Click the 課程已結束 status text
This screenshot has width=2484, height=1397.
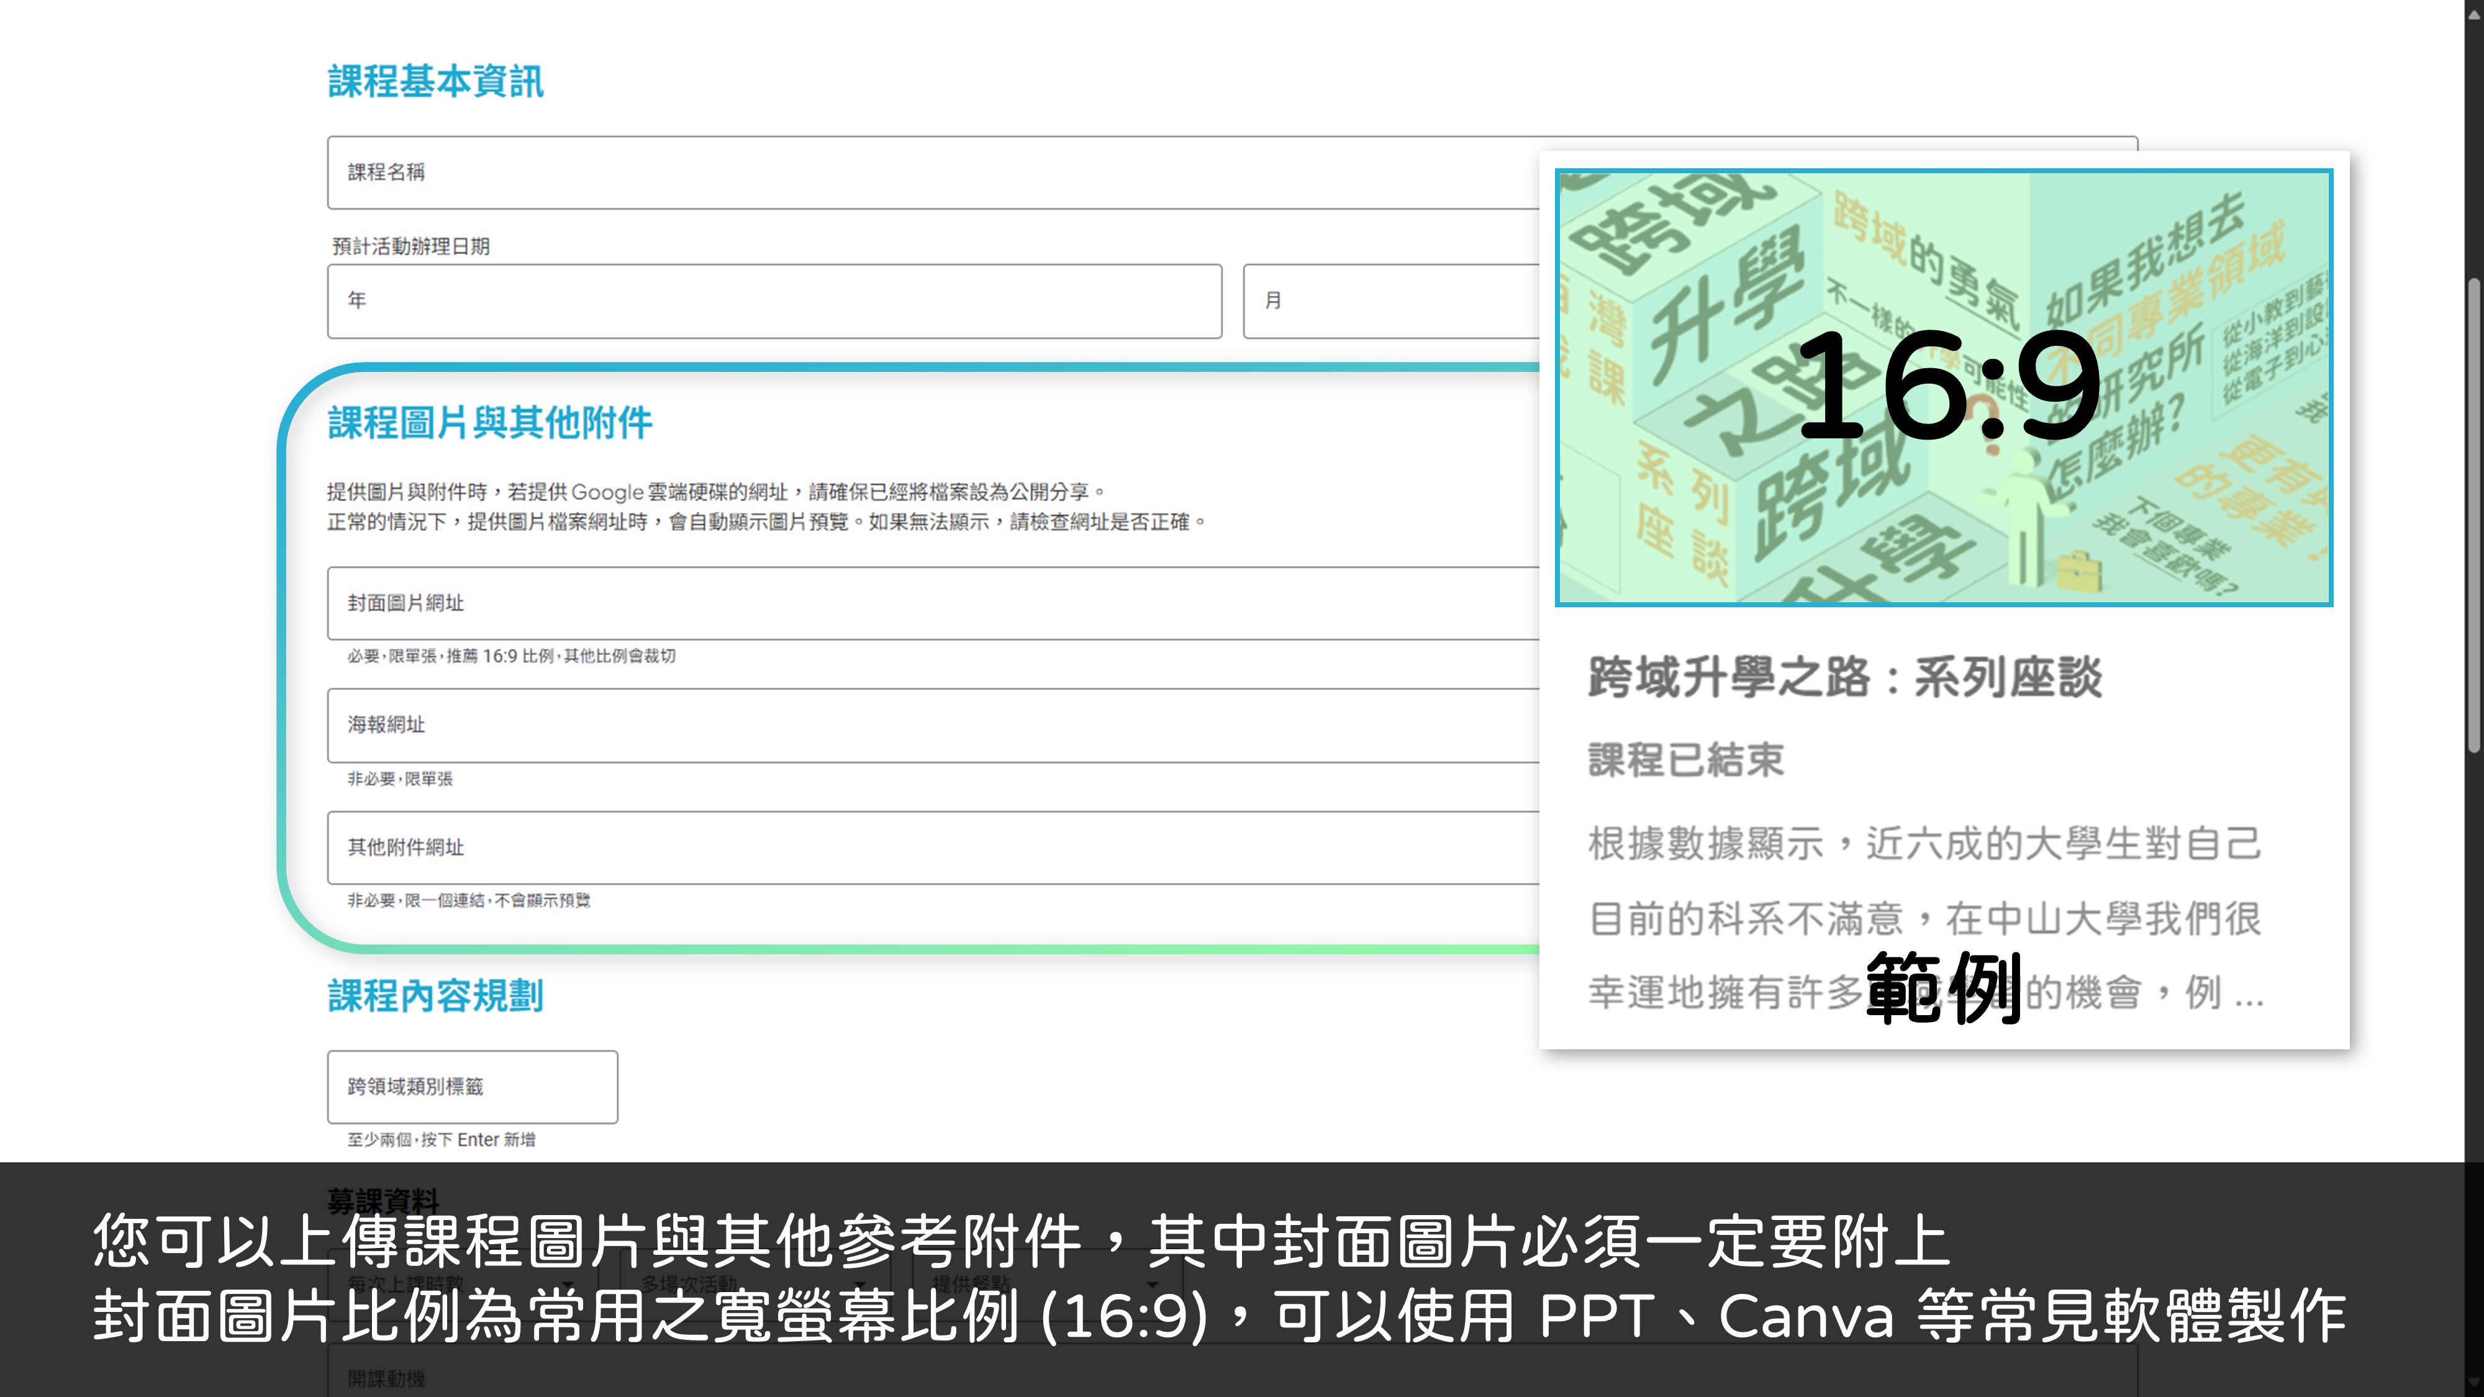coord(1685,760)
